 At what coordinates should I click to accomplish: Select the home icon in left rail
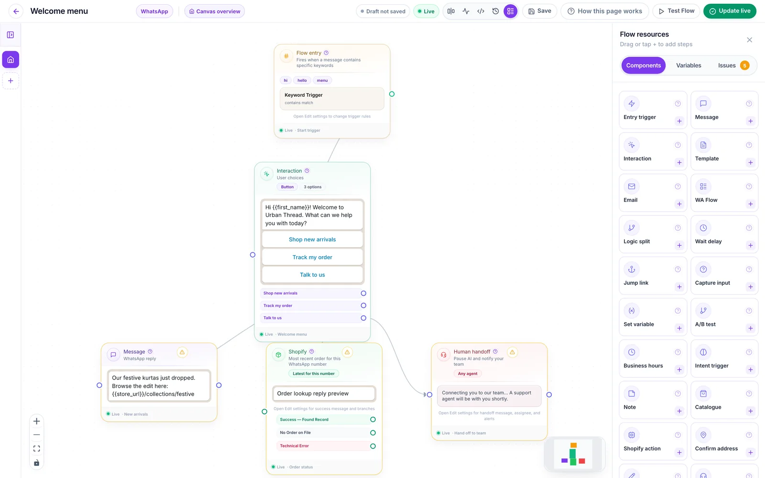coord(11,60)
